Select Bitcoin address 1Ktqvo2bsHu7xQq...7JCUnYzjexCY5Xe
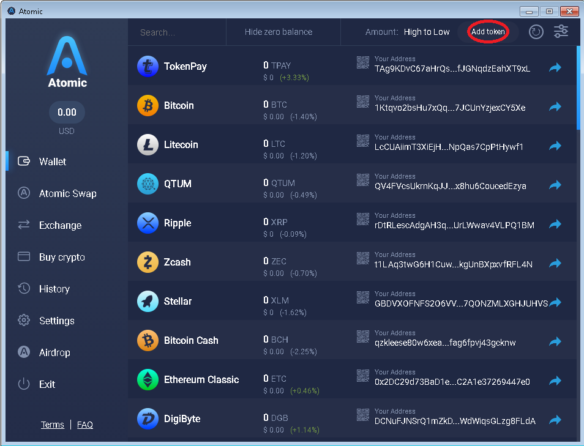Screen dimensions: 584x446 click(450, 108)
